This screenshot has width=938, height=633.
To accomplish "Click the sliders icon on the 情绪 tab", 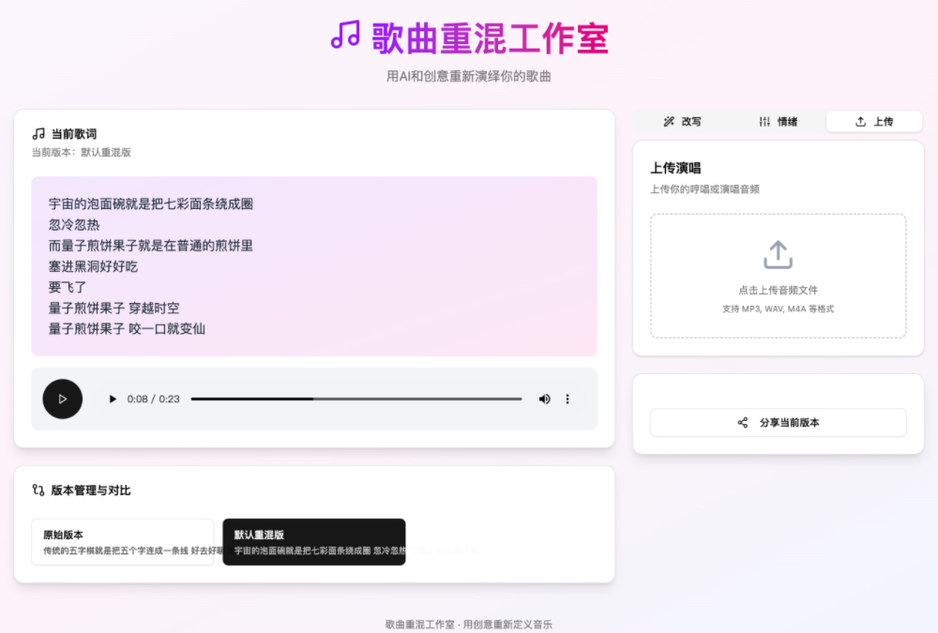I will pos(764,121).
